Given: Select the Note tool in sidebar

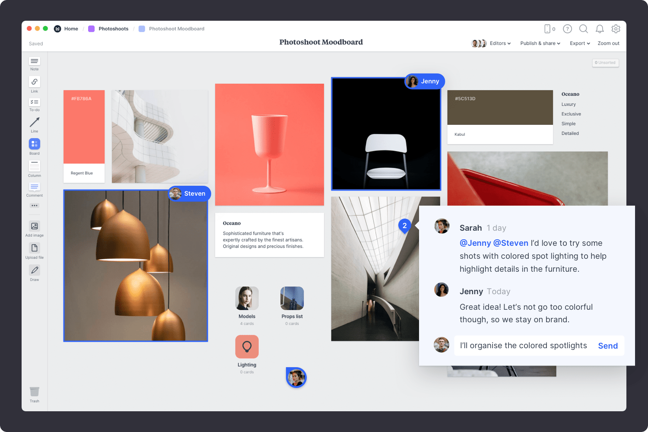Looking at the screenshot, I should [35, 62].
